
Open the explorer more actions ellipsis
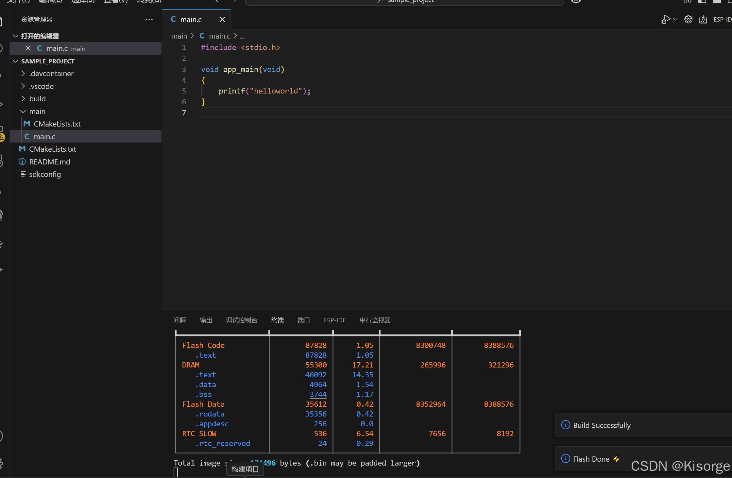[149, 19]
